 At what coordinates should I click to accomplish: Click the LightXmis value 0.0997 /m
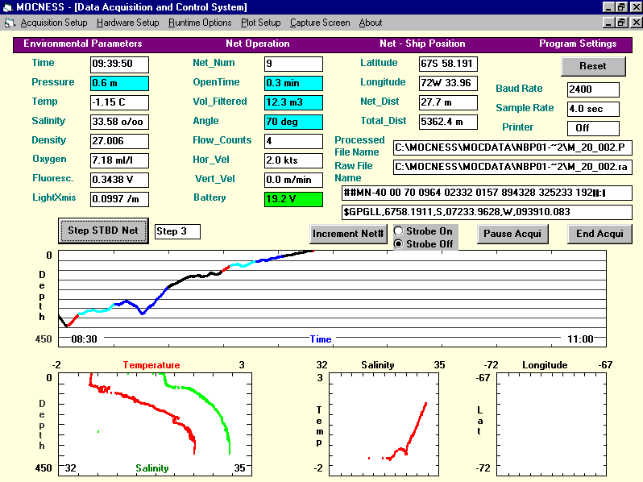119,199
